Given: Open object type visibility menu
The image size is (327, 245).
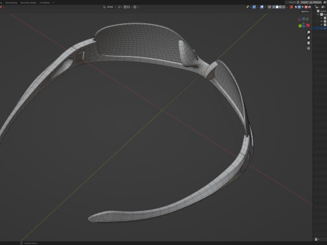Looking at the screenshot, I should 249,7.
